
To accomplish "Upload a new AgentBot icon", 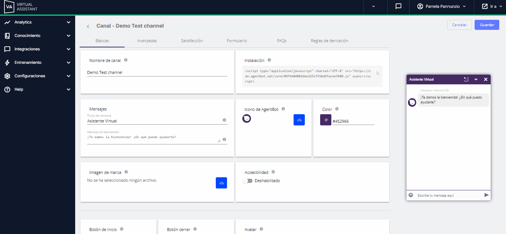I will [299, 120].
